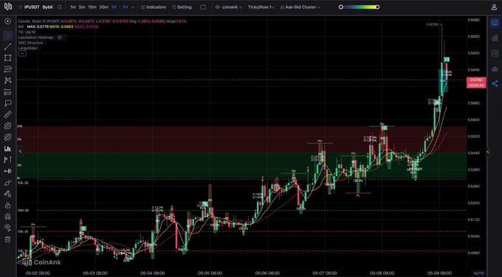Click the Liquidation Heatmap legend label
This screenshot has height=277, width=502.
tap(35, 38)
